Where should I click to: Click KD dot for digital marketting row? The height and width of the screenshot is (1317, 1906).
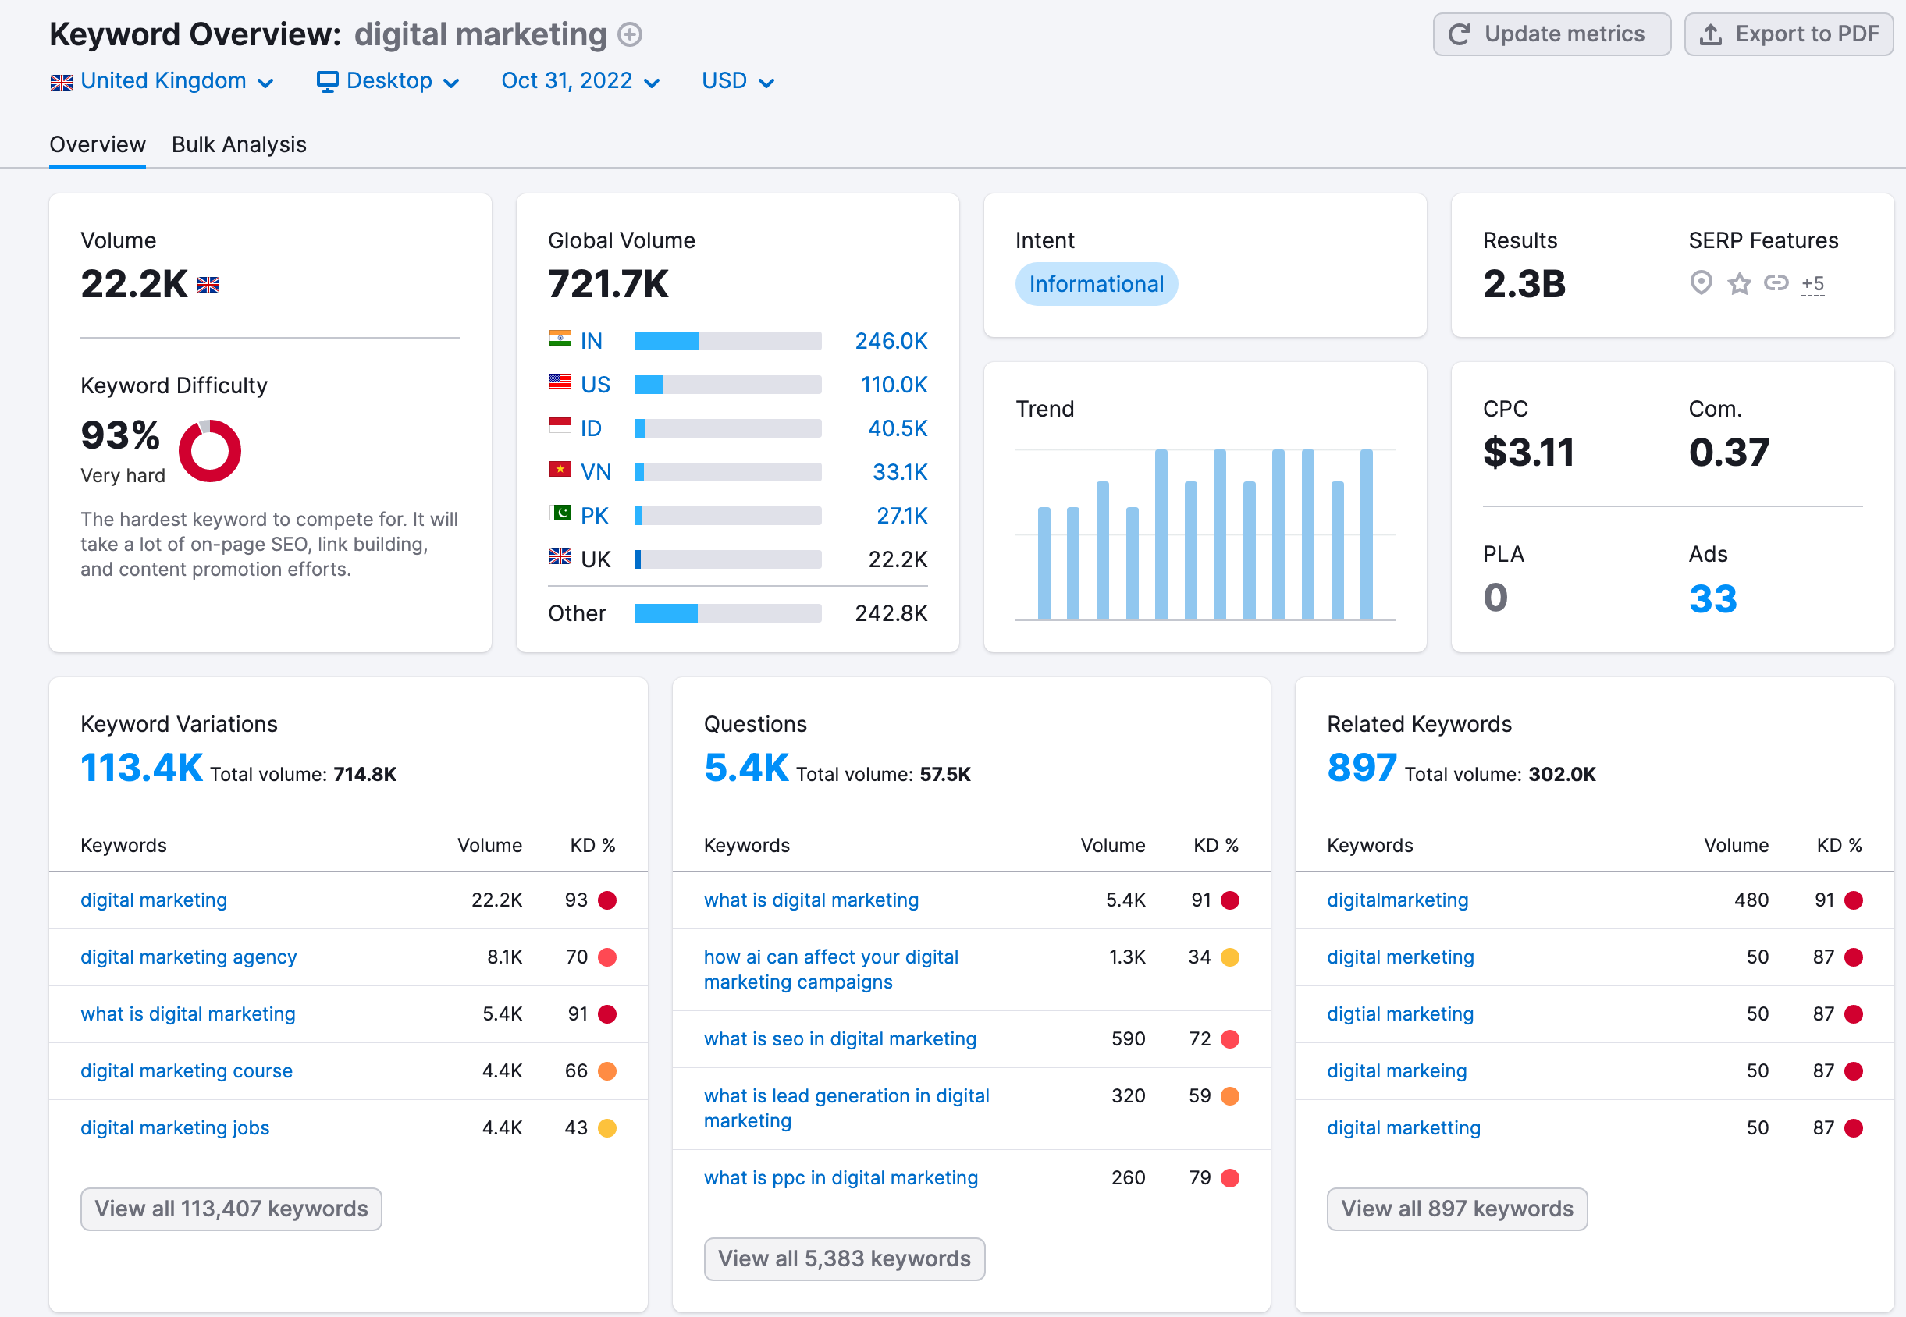[1853, 1128]
